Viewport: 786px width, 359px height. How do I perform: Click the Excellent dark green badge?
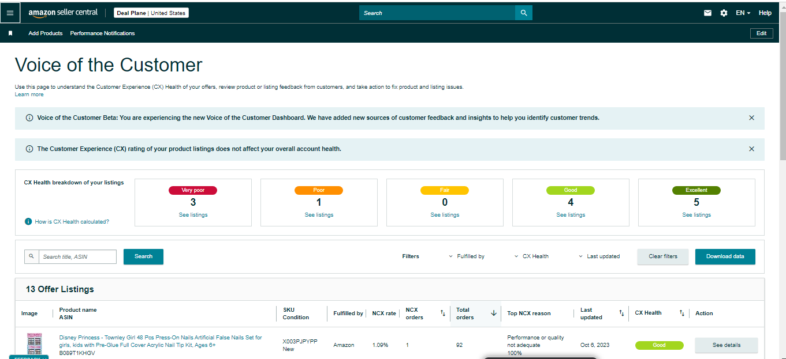coord(696,190)
